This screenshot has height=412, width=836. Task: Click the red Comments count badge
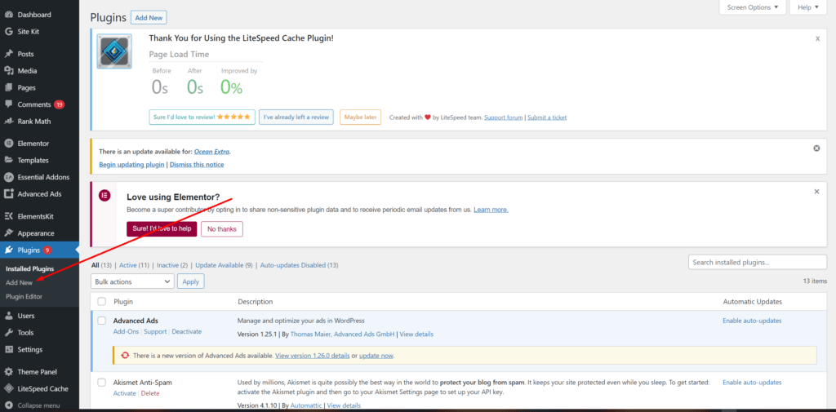pyautogui.click(x=59, y=104)
